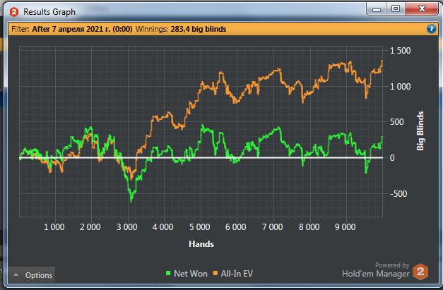Click the '7 000' x-axis label
The width and height of the screenshot is (443, 290).
click(272, 227)
